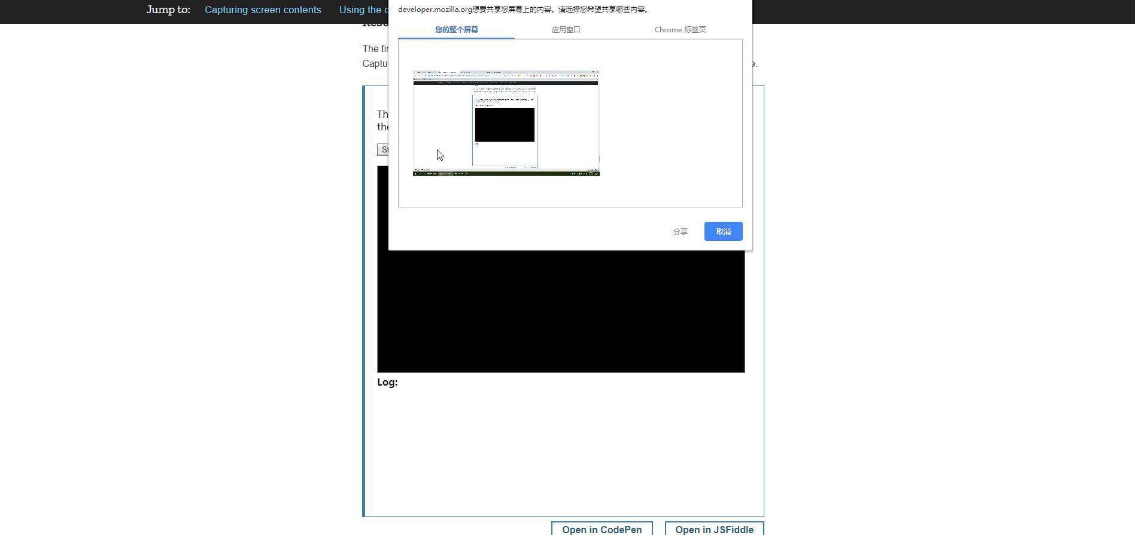Select the entire screen preview thumbnail
Image resolution: width=1136 pixels, height=535 pixels.
(x=506, y=123)
